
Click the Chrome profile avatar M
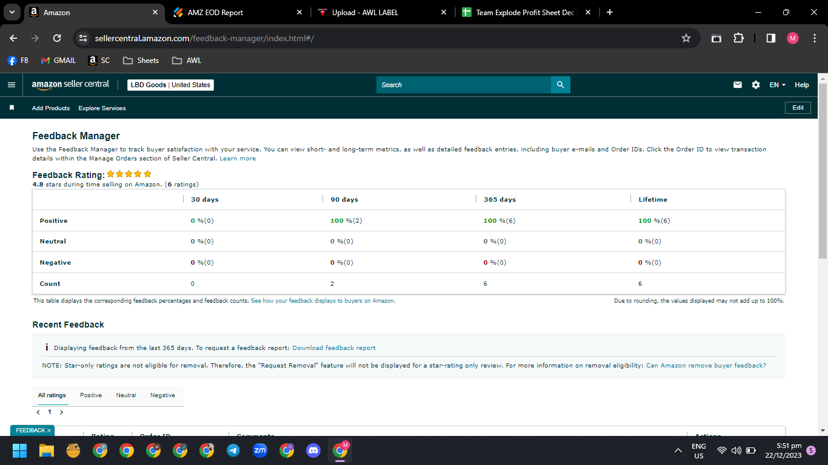(x=793, y=38)
